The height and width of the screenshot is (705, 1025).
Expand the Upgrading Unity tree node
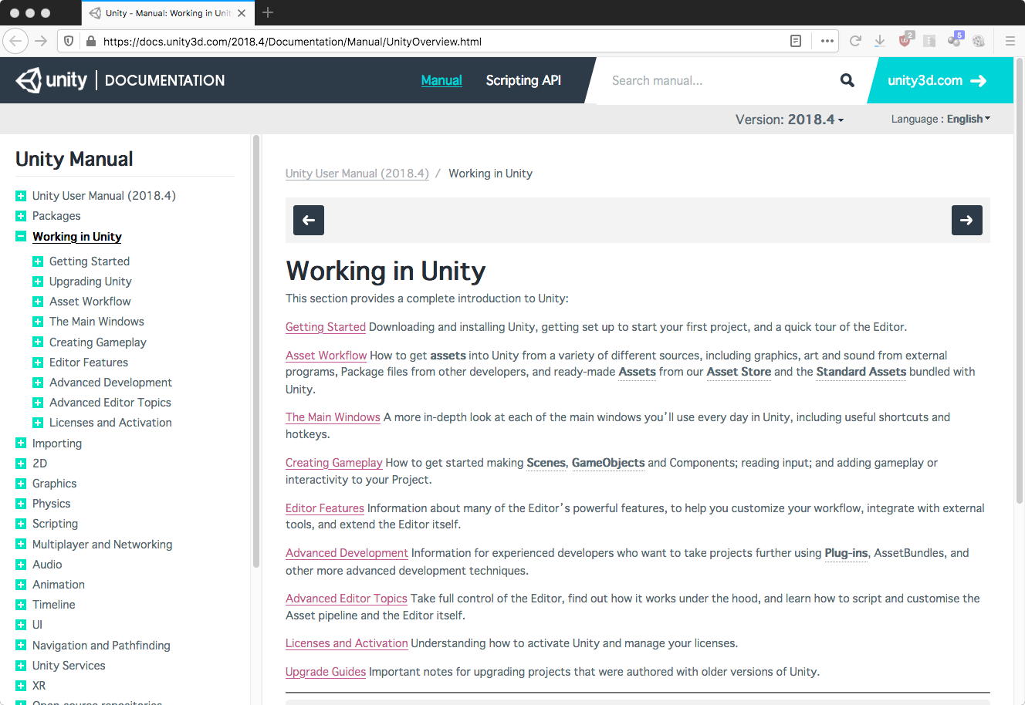(38, 282)
